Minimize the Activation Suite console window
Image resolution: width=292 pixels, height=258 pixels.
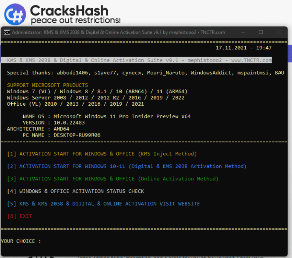[x=244, y=32]
